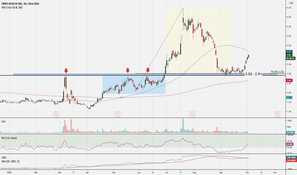Click the golden cross plus marker
Image resolution: width=297 pixels, height=175 pixels.
tap(121, 97)
